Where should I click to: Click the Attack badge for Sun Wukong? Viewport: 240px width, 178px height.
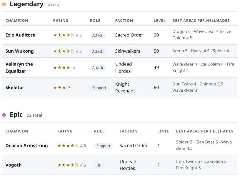(98, 51)
